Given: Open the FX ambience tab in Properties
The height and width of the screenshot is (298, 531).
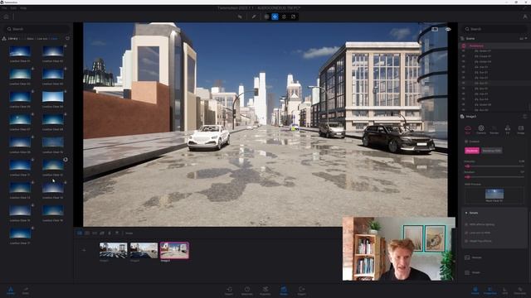Looking at the screenshot, I should click(507, 129).
